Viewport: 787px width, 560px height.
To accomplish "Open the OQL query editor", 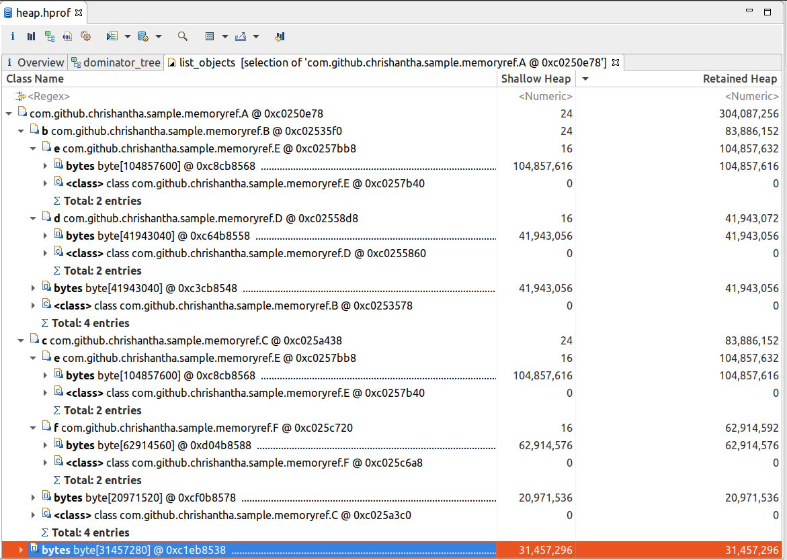I will 67,36.
